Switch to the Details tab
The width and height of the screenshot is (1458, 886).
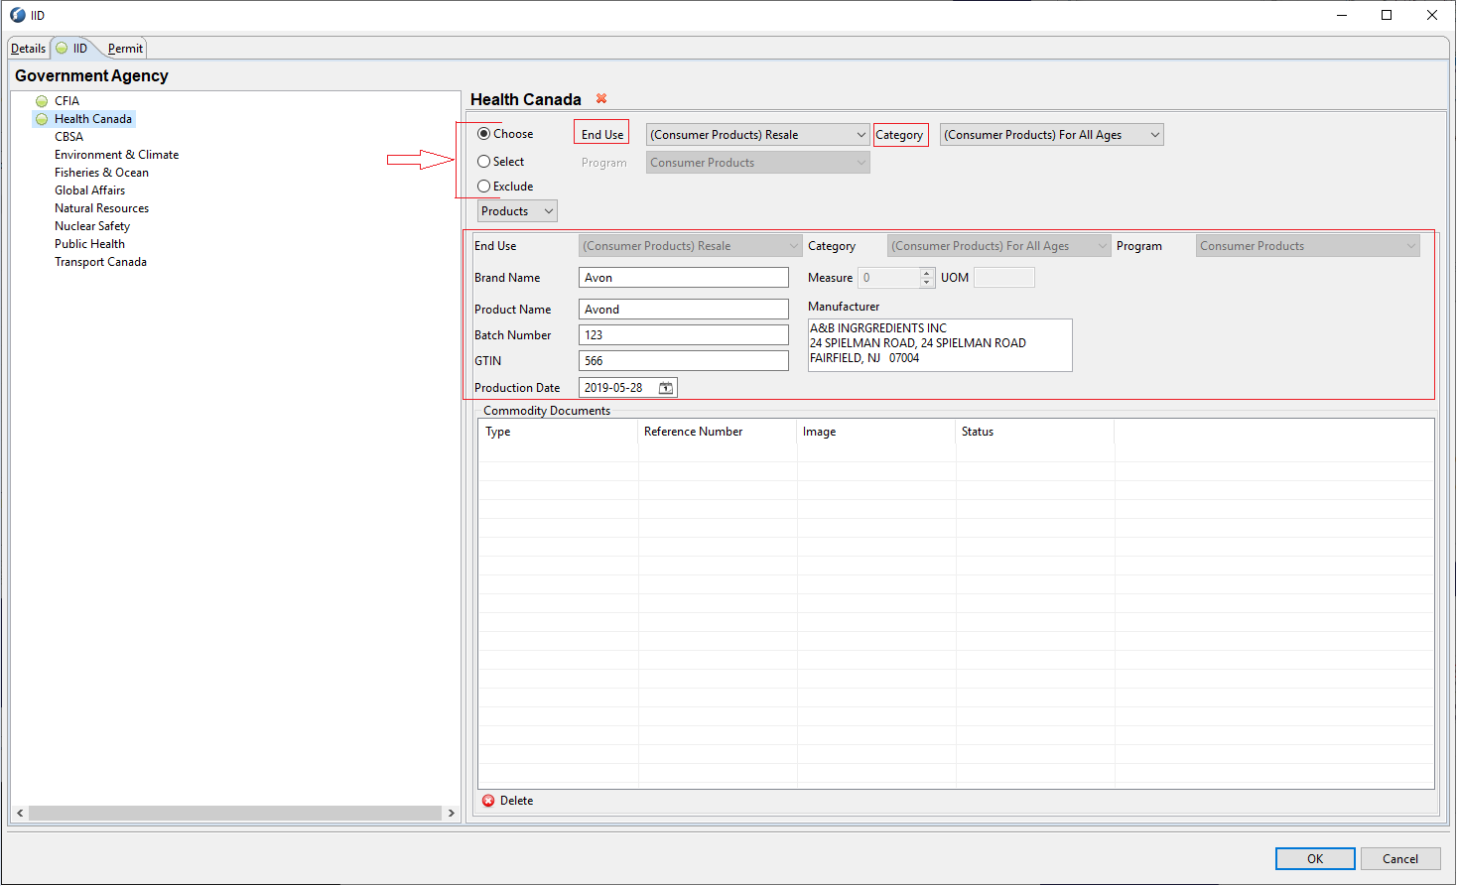pos(29,49)
